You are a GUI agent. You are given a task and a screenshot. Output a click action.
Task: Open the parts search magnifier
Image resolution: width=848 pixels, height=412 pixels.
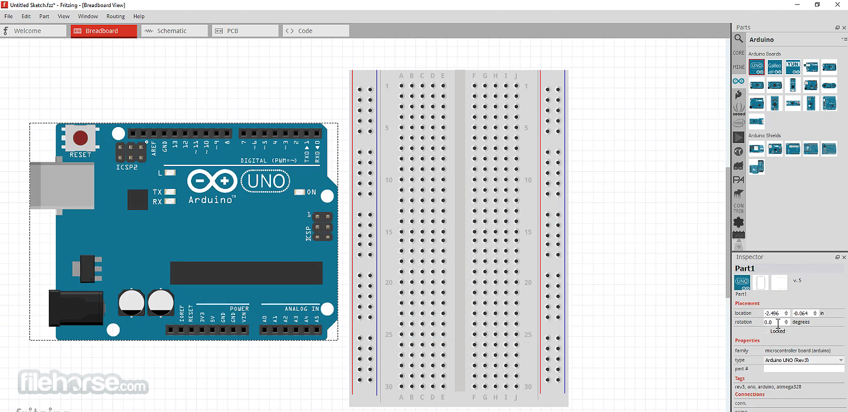[738, 39]
